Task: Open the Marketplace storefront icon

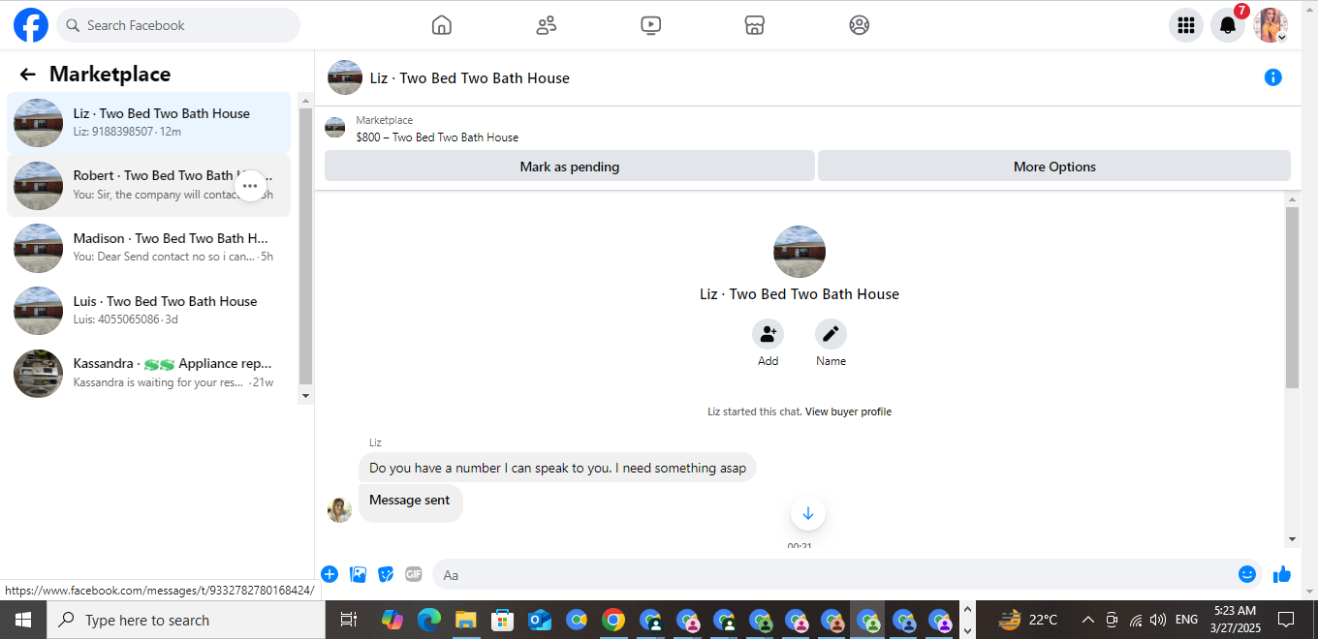Action: (755, 25)
